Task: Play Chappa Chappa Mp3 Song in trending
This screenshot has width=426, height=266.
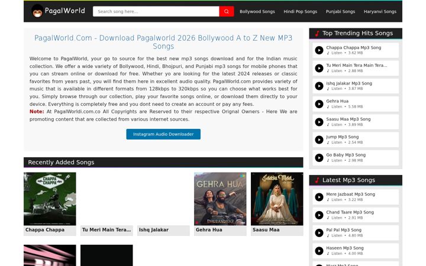Action: (x=319, y=50)
